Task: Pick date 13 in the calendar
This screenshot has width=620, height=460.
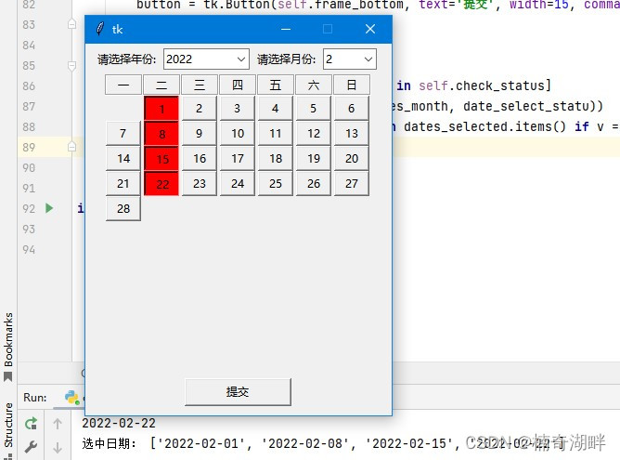Action: [352, 134]
